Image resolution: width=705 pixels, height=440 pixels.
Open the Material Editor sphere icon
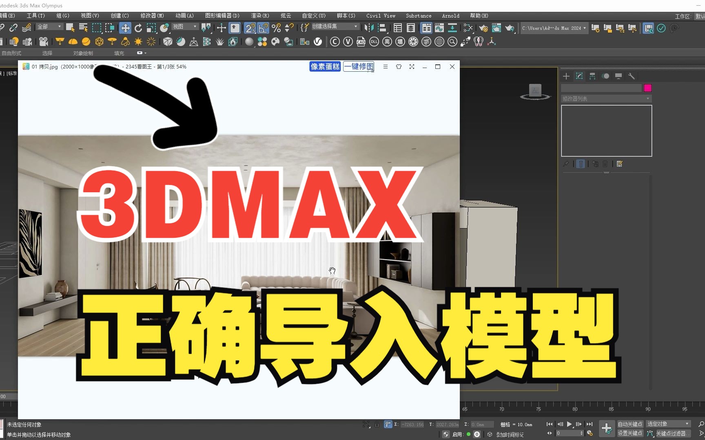point(249,42)
